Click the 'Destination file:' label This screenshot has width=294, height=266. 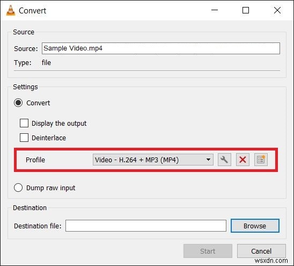[x=38, y=226]
